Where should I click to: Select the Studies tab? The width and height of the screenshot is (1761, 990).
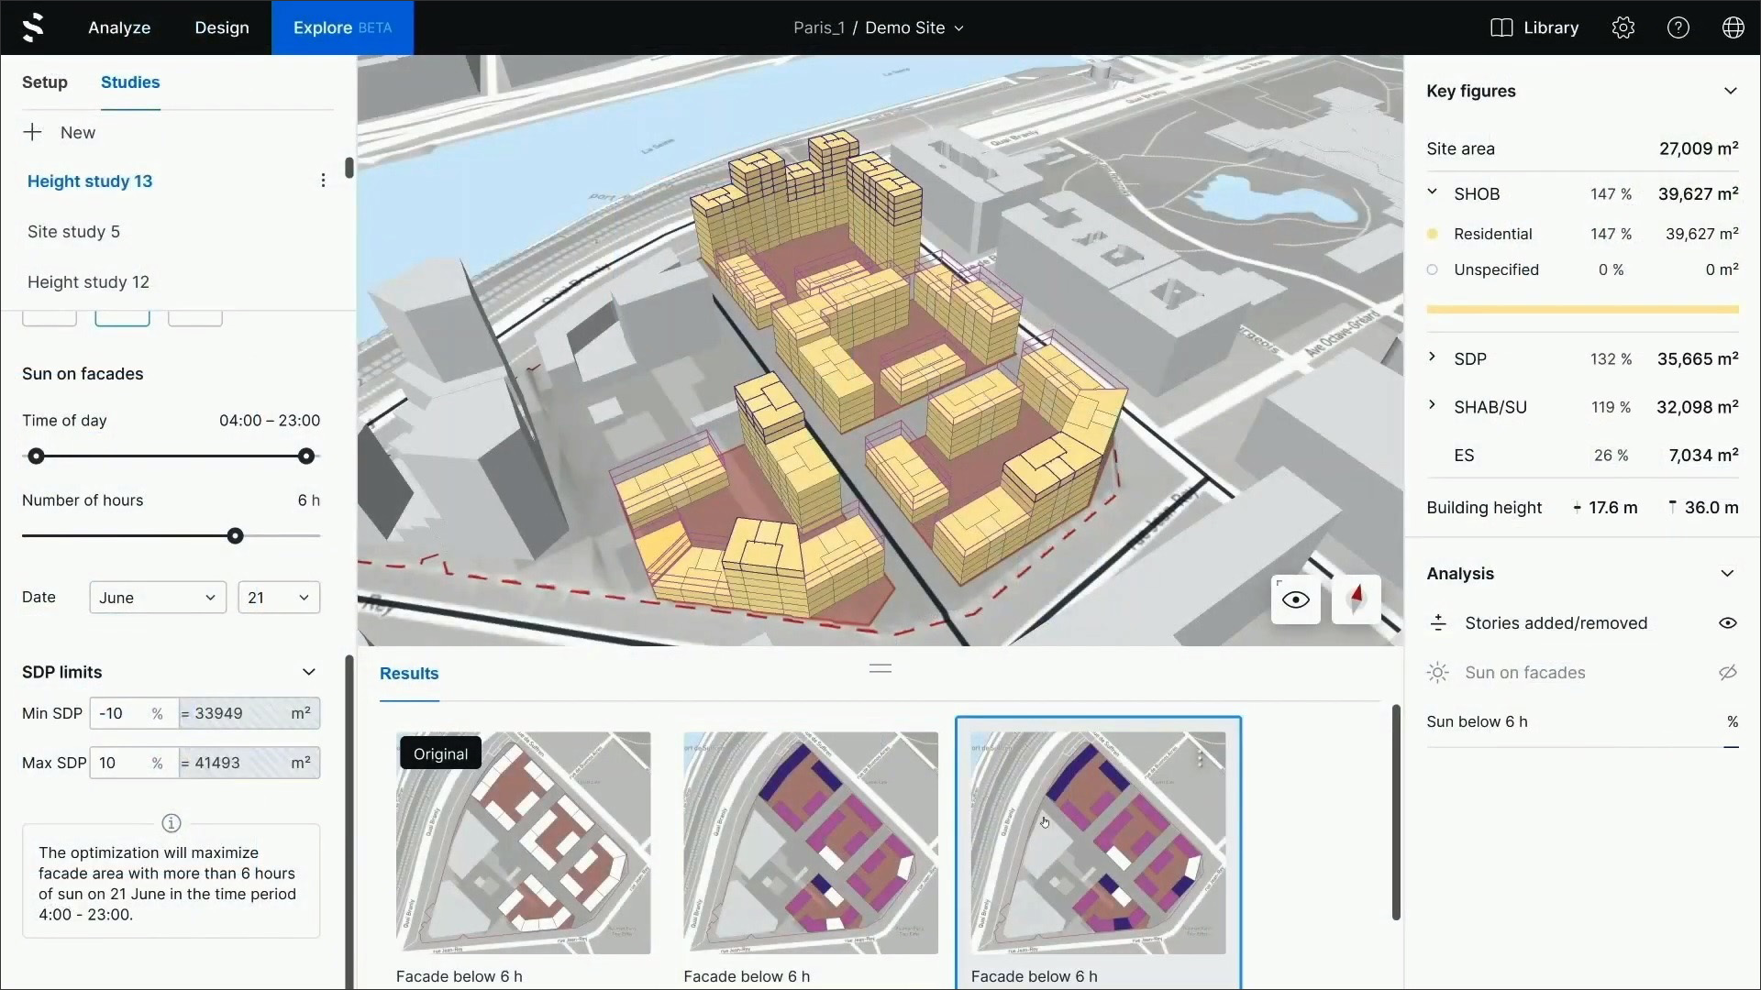tap(130, 82)
